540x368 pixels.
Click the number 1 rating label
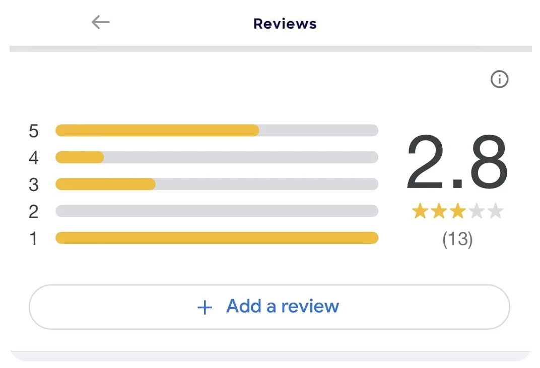(x=34, y=238)
